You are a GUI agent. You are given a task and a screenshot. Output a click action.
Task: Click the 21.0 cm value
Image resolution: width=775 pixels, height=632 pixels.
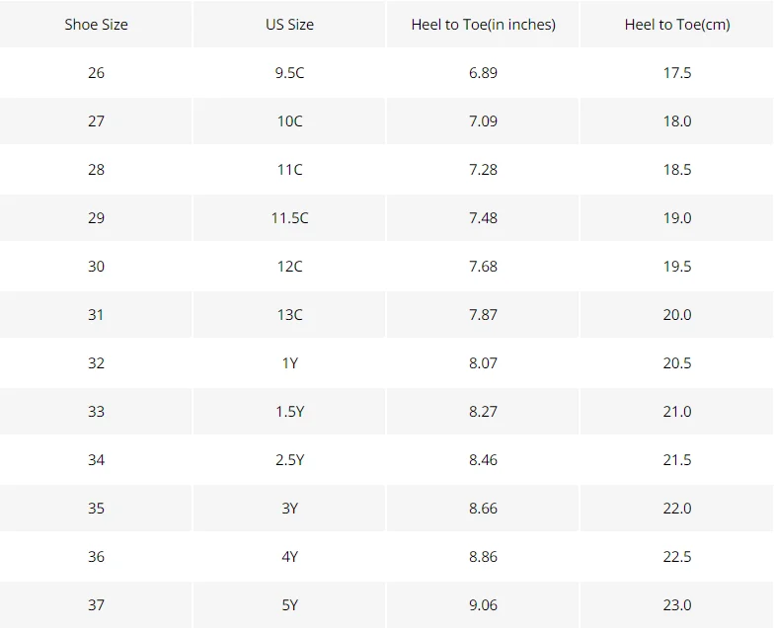coord(677,412)
